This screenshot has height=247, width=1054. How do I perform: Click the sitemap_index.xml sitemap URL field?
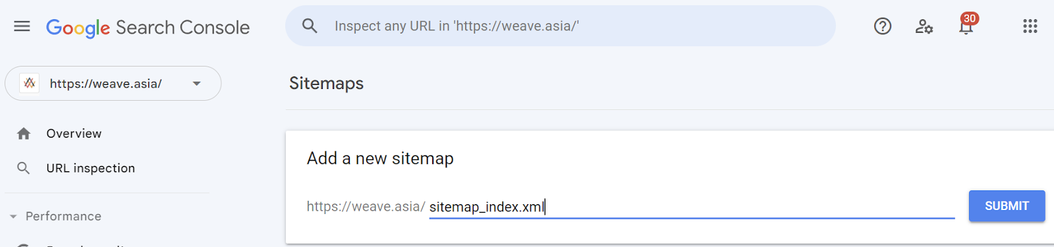[692, 207]
